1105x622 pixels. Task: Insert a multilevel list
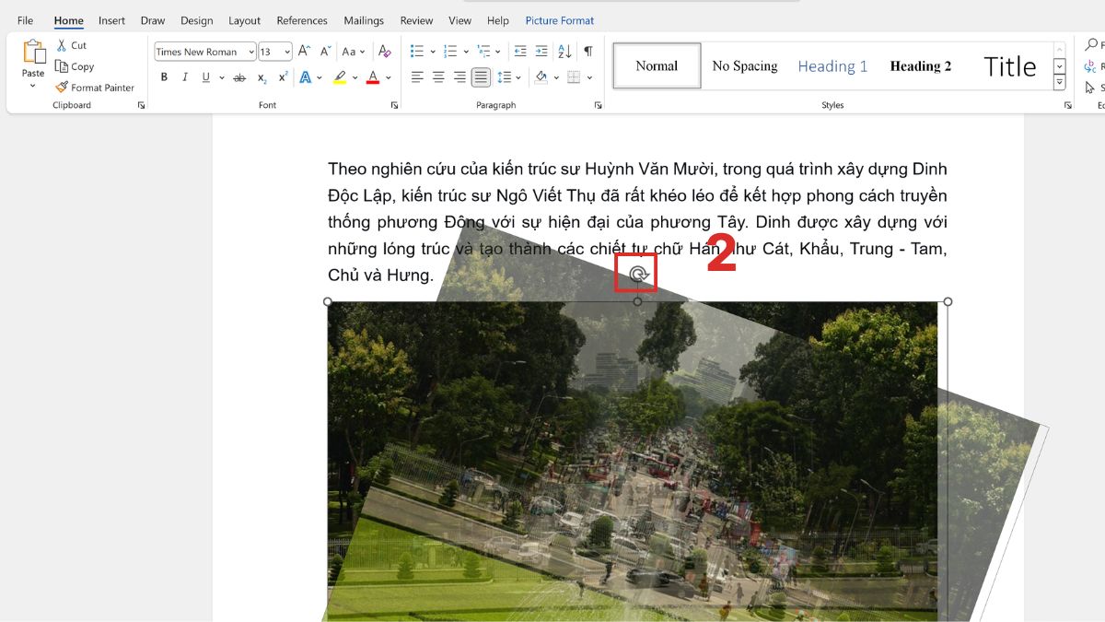pos(483,52)
